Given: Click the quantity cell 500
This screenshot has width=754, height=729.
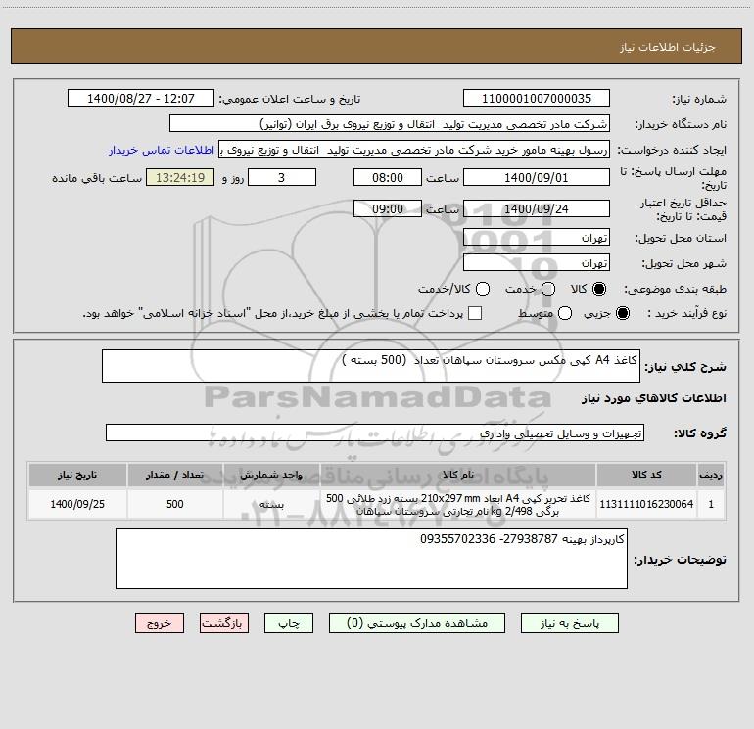Looking at the screenshot, I should (175, 504).
